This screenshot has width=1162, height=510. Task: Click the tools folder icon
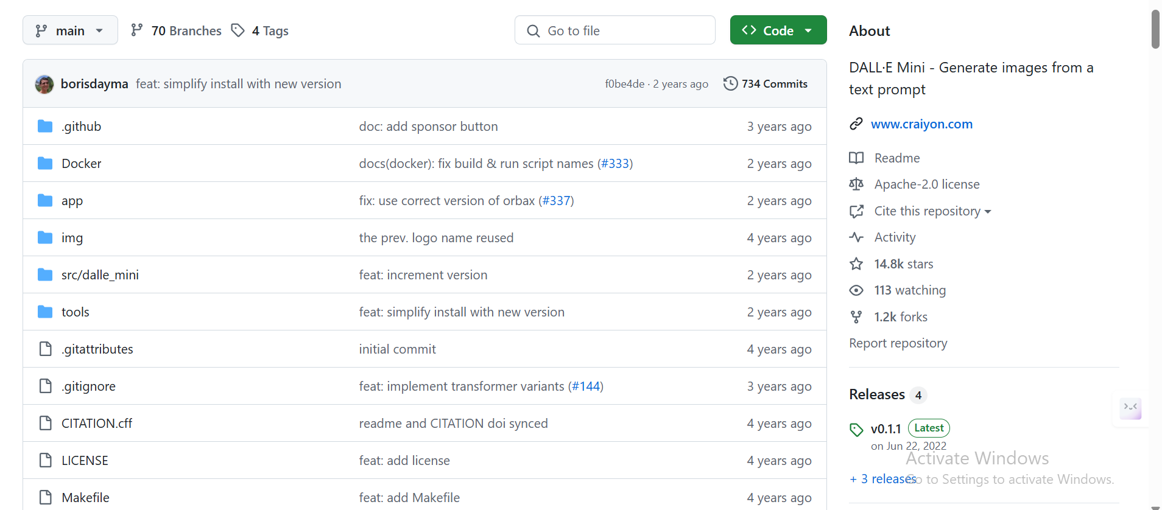click(45, 312)
